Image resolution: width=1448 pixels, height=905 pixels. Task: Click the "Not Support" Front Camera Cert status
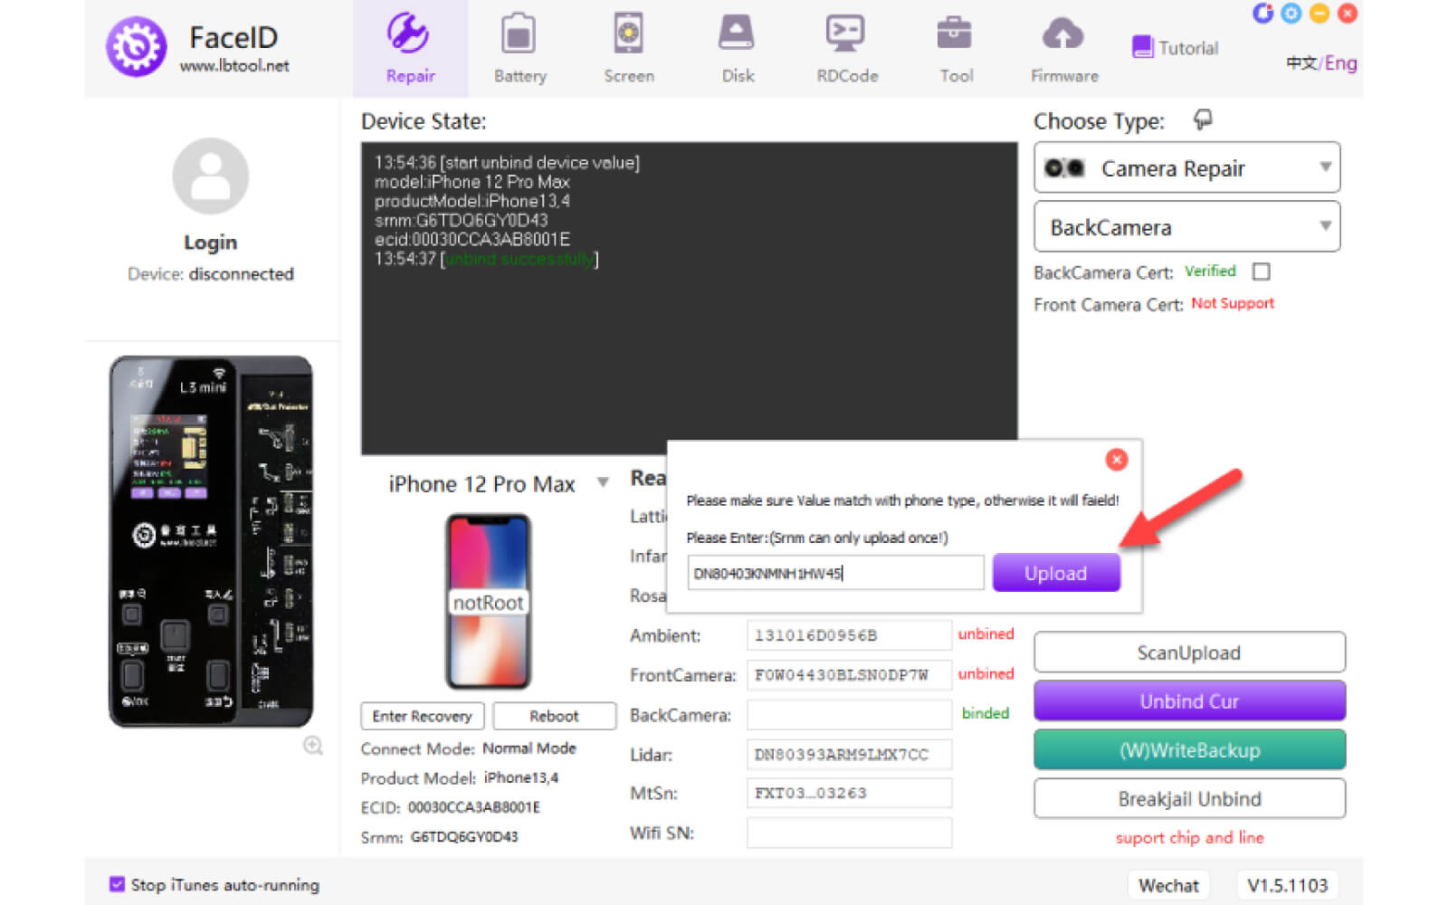[1233, 304]
